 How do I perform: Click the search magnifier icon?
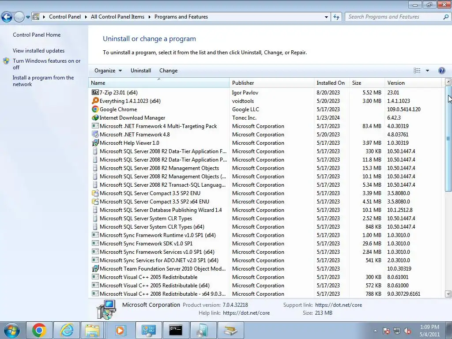click(446, 17)
